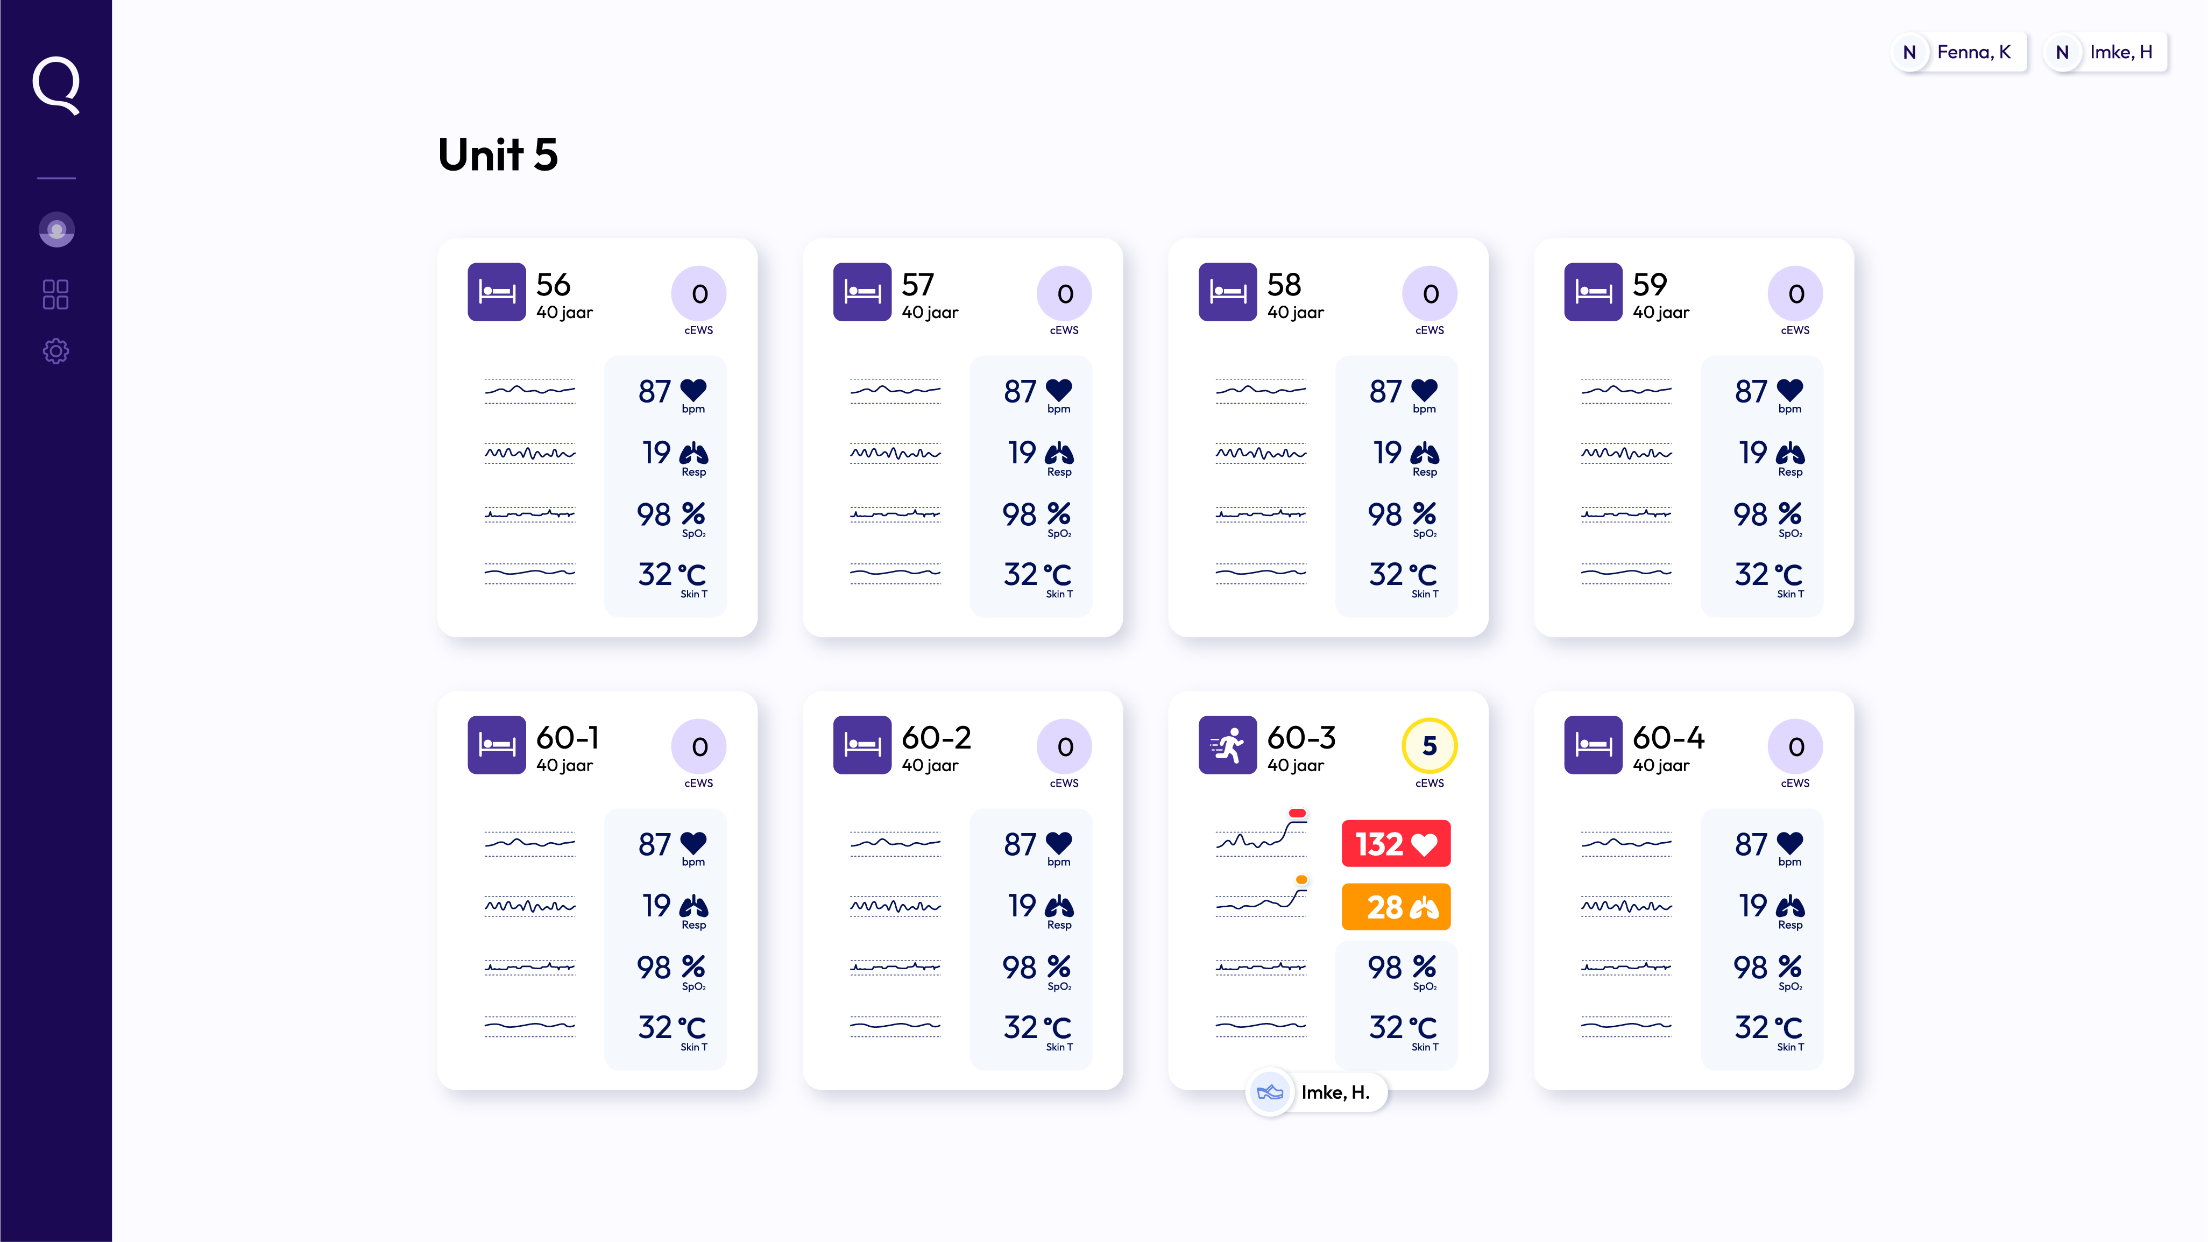Click the Q logo in sidebar

[x=56, y=85]
